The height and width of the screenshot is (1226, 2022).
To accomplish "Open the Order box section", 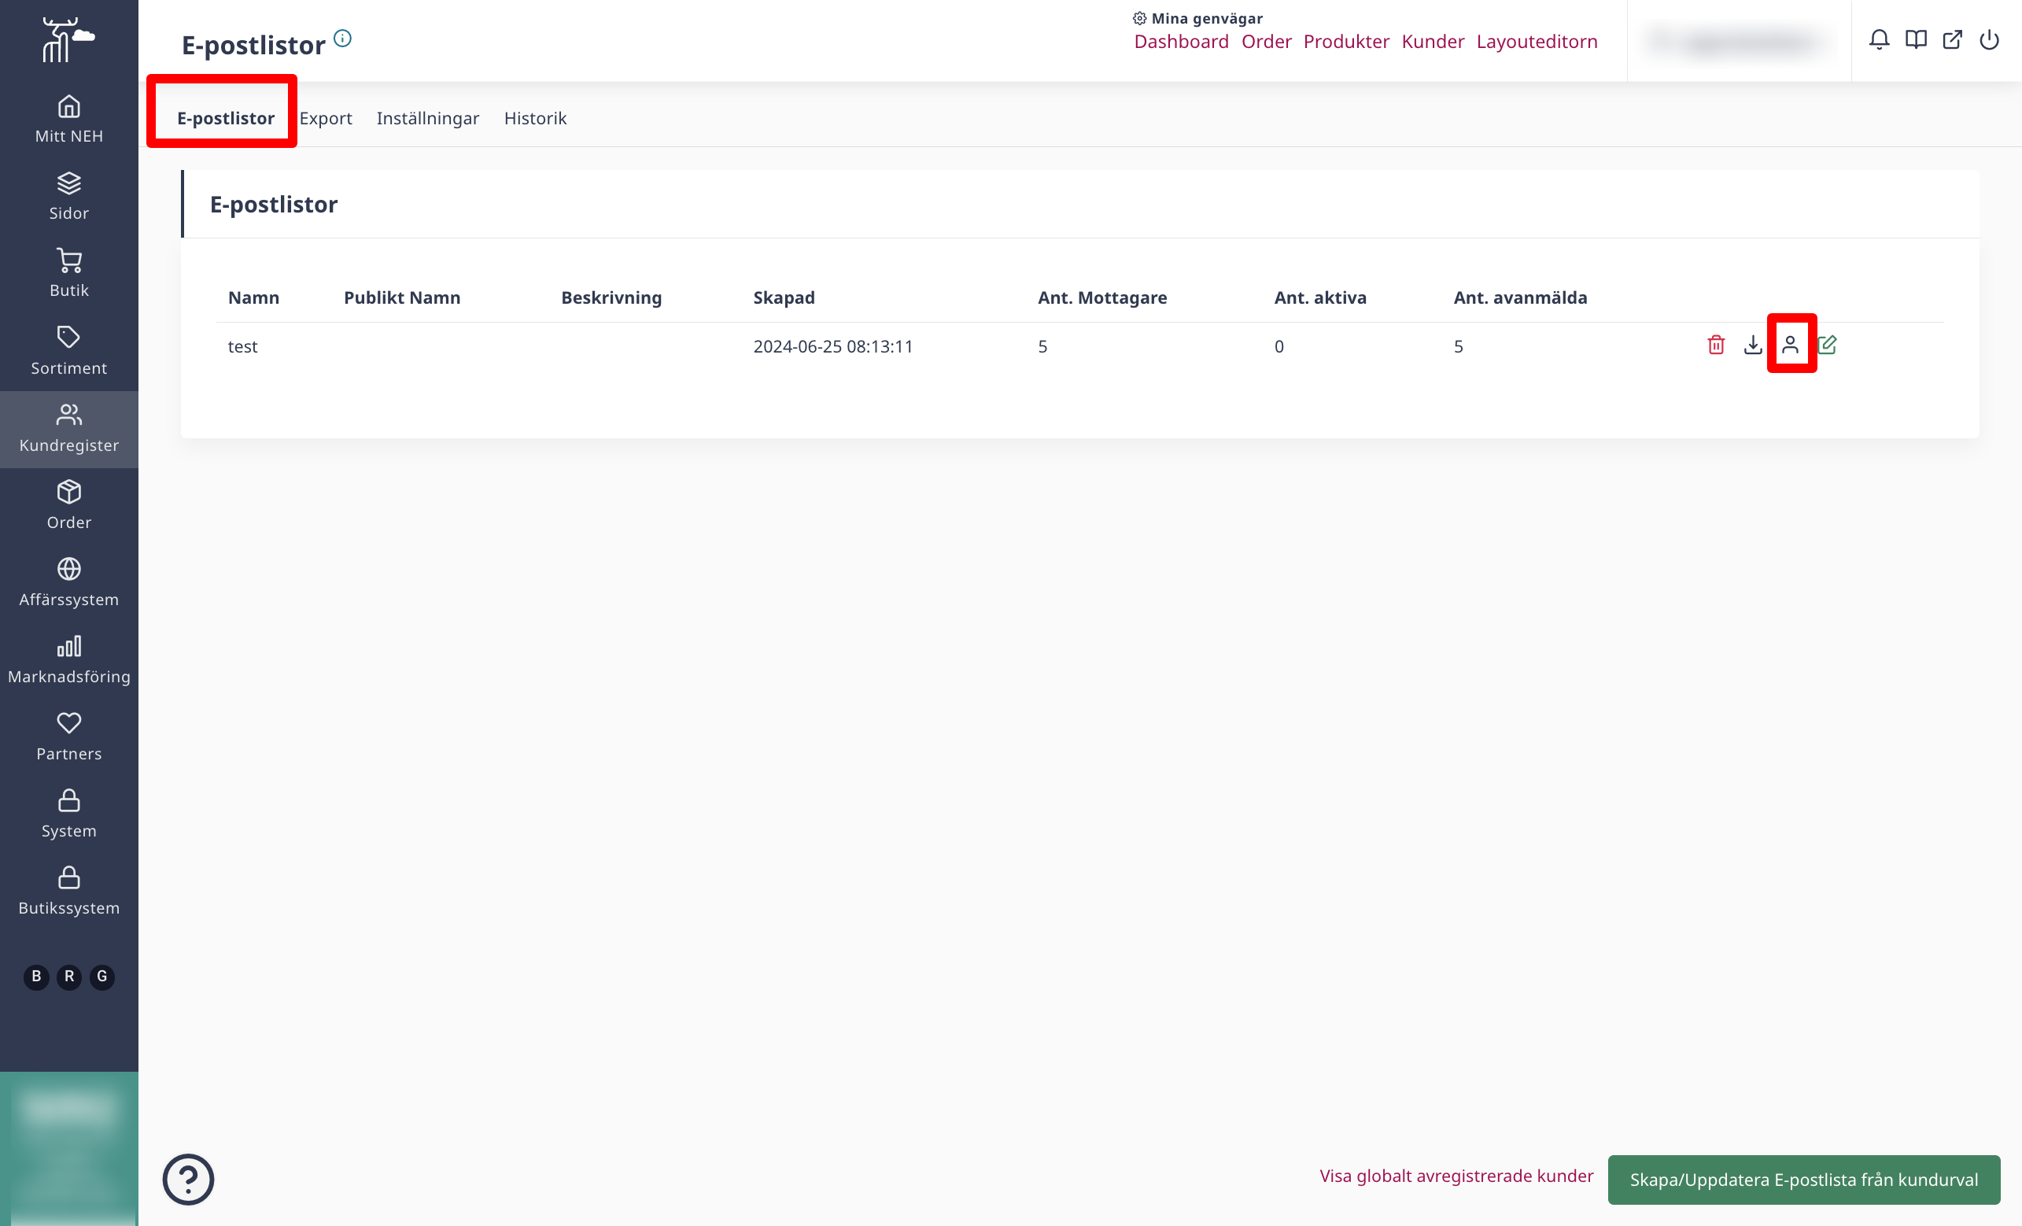I will tap(69, 505).
